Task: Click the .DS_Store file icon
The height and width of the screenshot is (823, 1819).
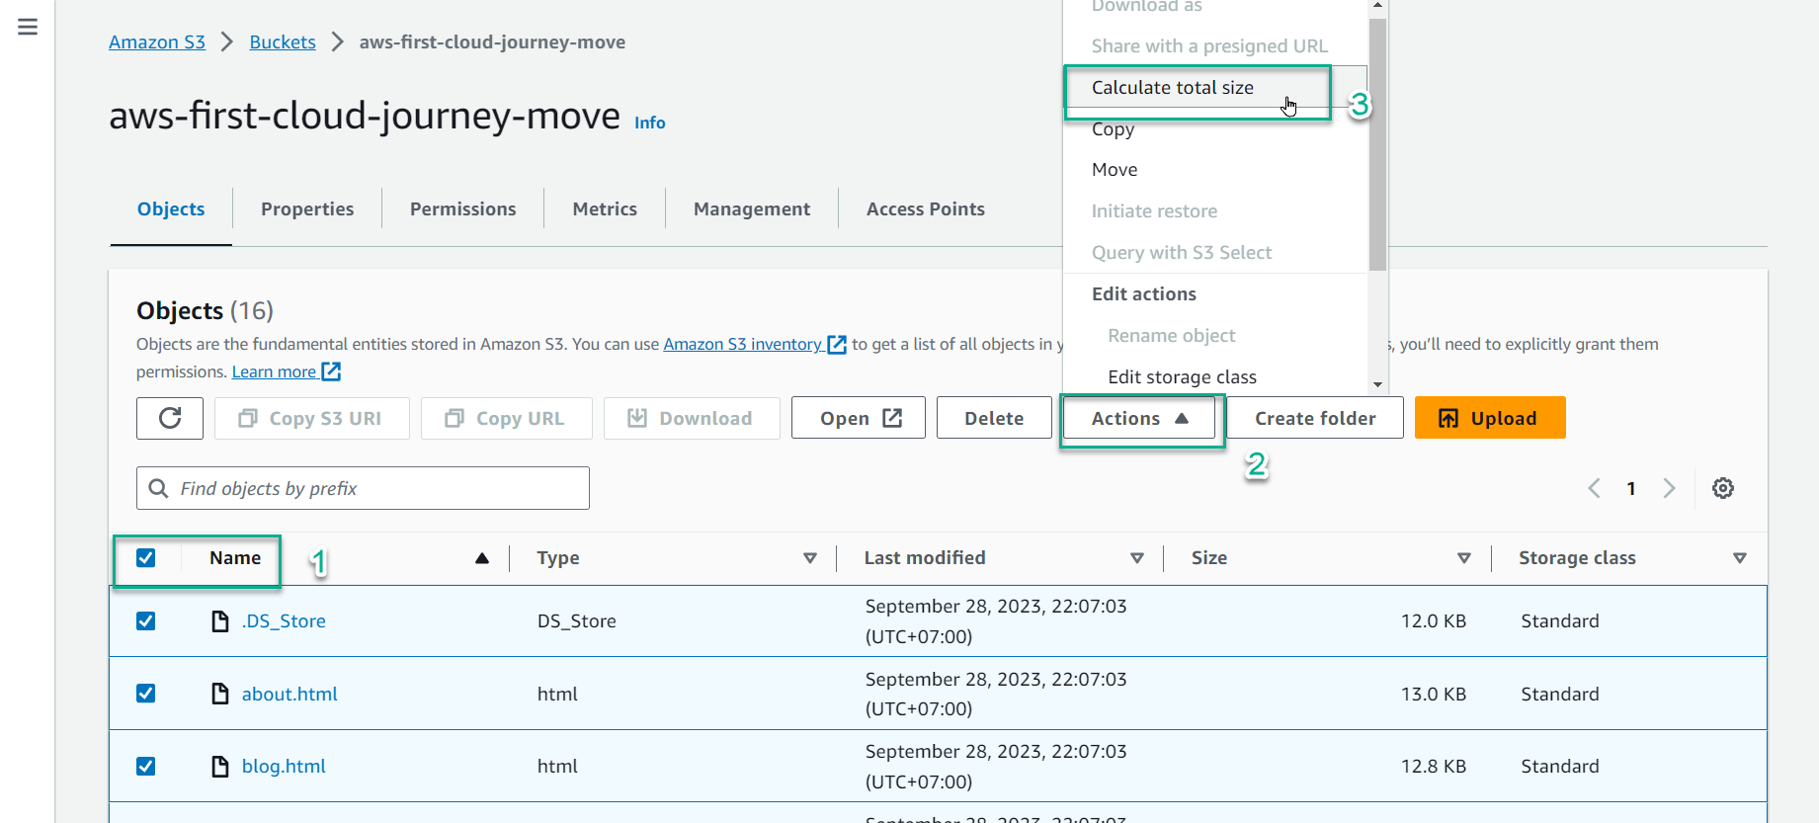Action: (220, 620)
